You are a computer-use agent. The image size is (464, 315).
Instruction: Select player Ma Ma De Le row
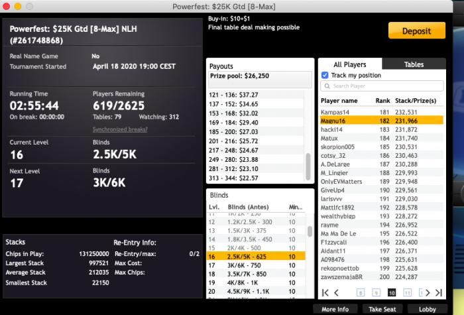coord(382,233)
